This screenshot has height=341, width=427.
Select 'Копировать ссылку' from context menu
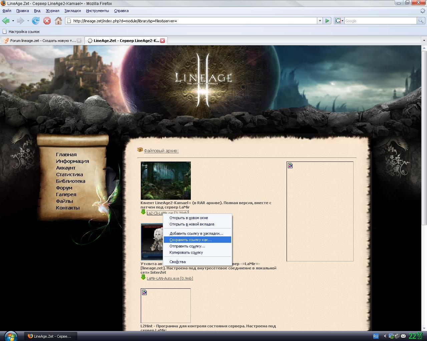186,252
